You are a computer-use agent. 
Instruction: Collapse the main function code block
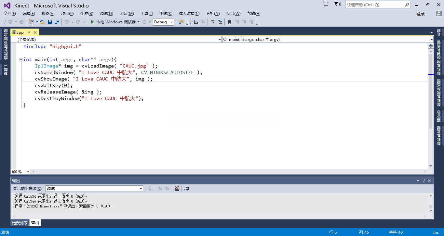point(21,60)
